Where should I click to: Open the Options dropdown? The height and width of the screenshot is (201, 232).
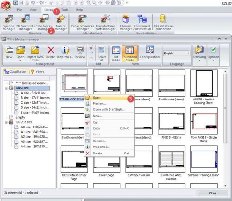point(213,54)
